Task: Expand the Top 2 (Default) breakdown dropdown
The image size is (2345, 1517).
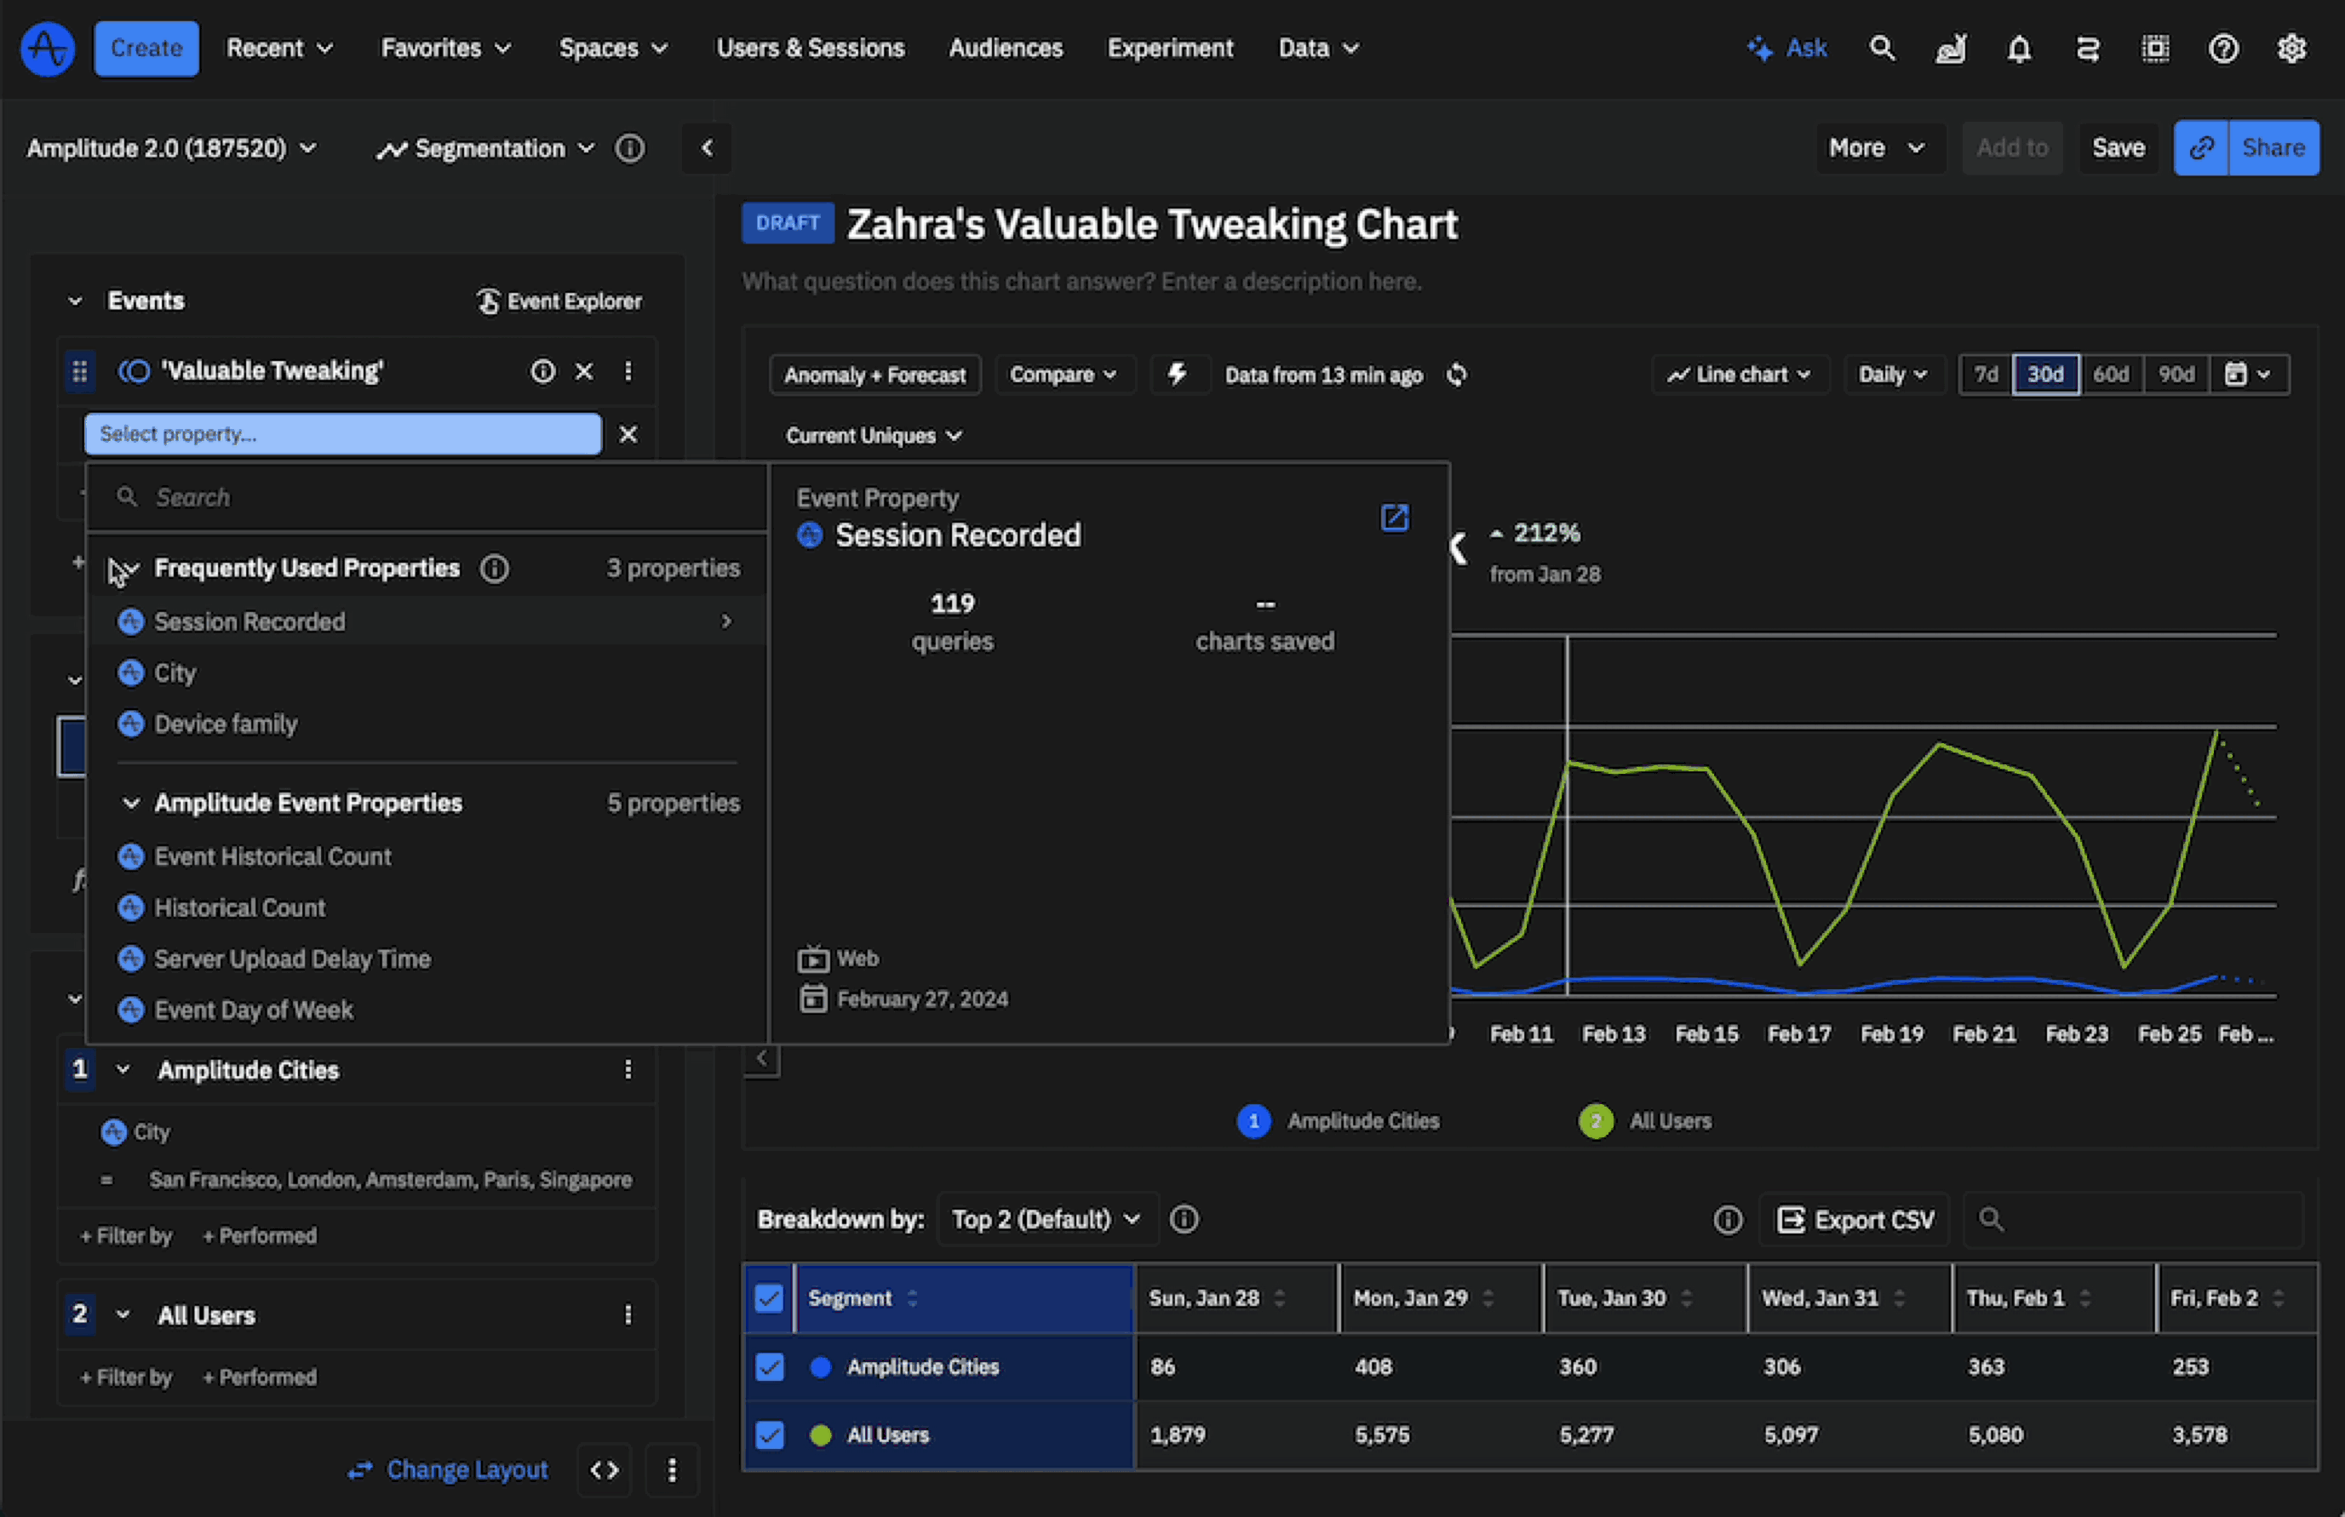Action: click(x=1046, y=1220)
